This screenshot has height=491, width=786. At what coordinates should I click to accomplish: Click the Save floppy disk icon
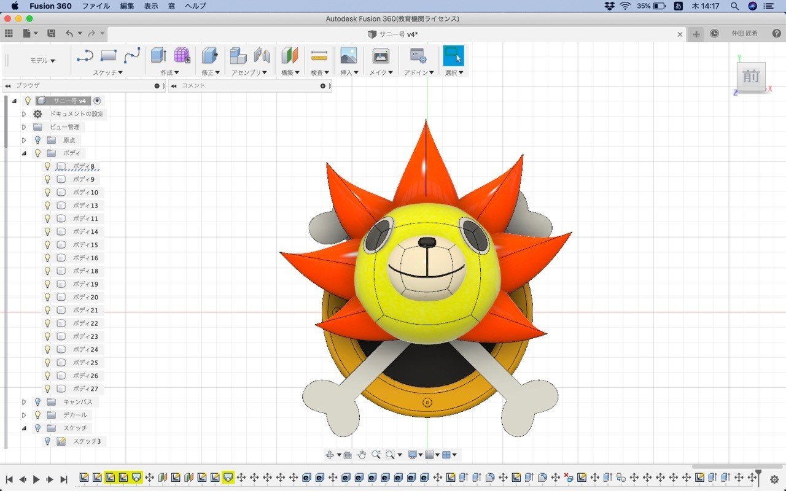(x=52, y=34)
